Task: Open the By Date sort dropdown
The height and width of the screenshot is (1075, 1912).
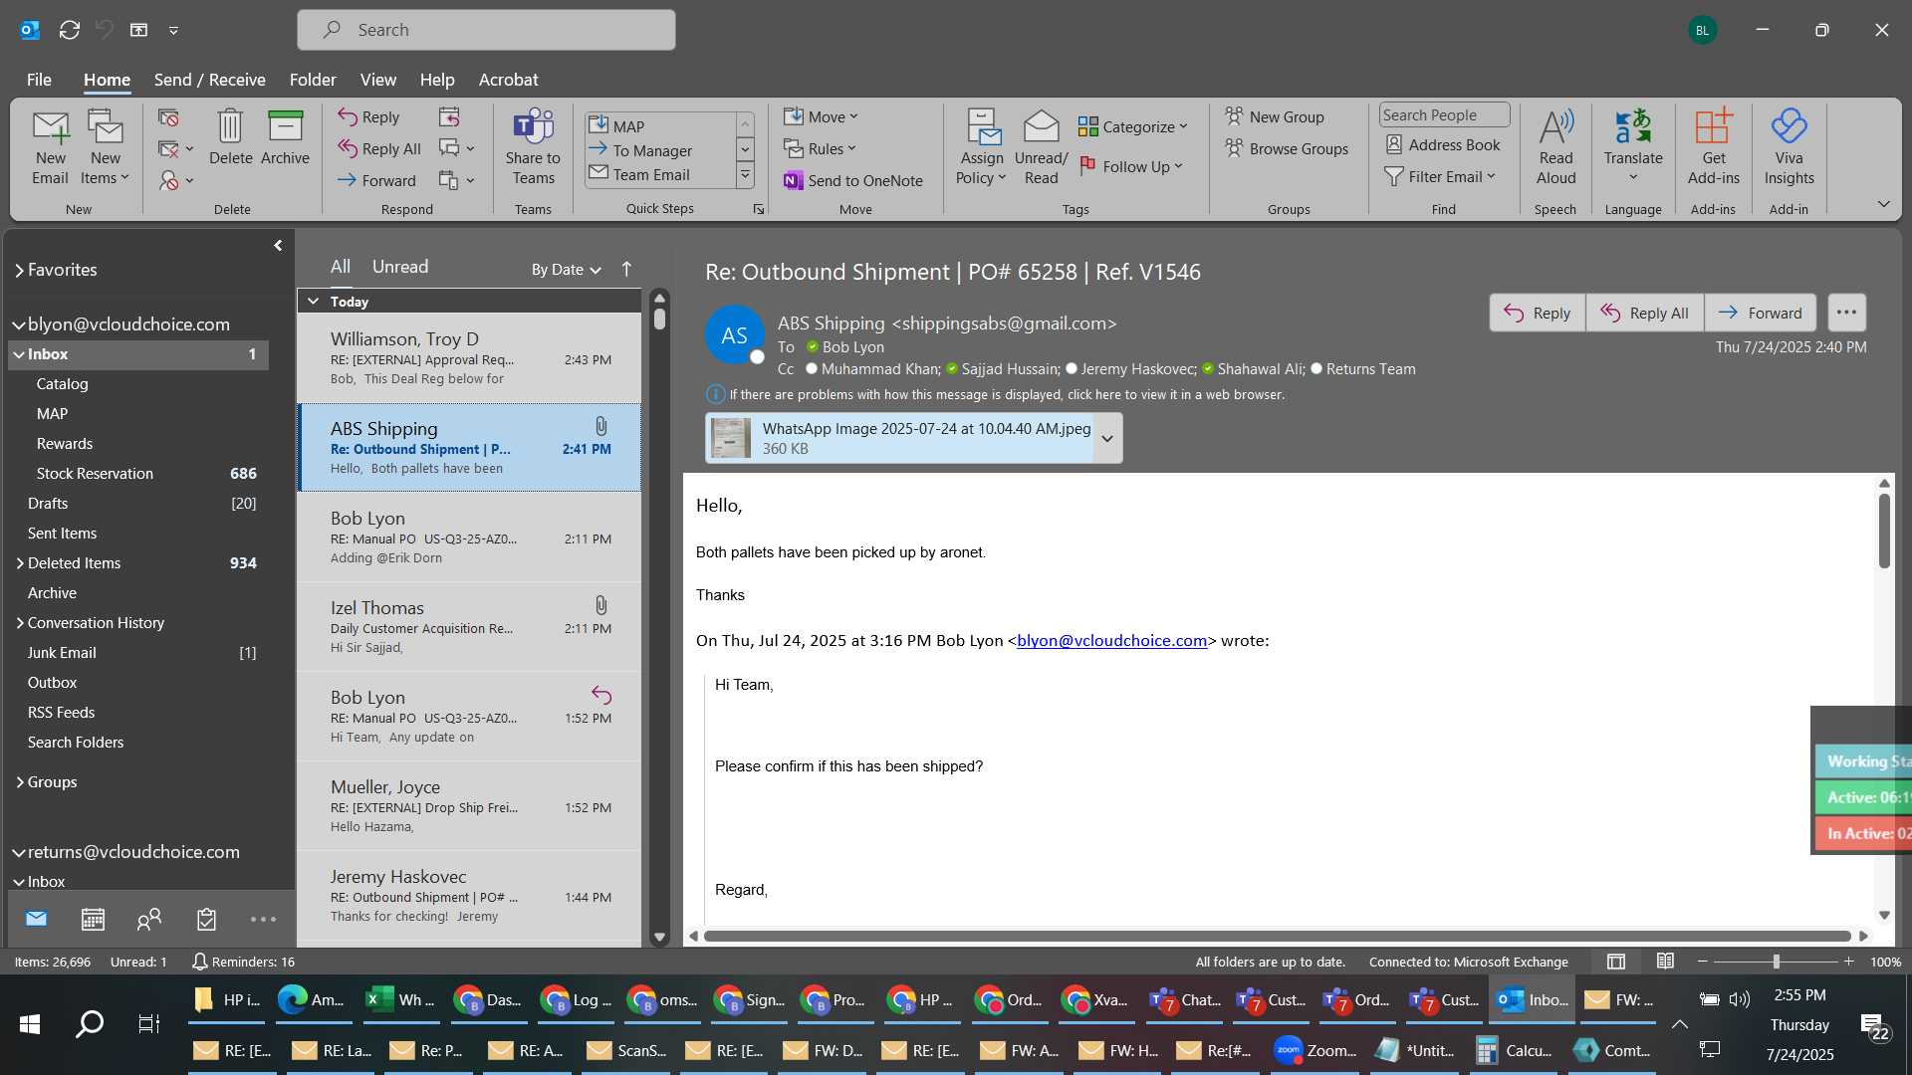Action: click(566, 270)
